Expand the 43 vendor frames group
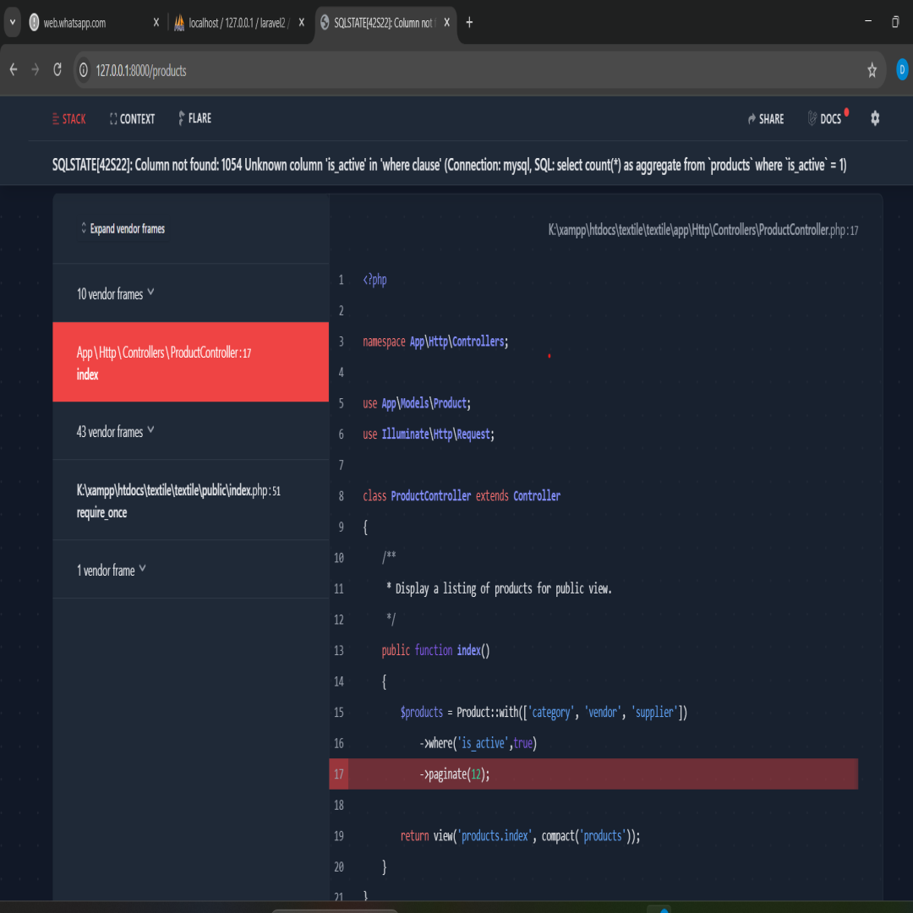The width and height of the screenshot is (913, 913). [x=116, y=432]
